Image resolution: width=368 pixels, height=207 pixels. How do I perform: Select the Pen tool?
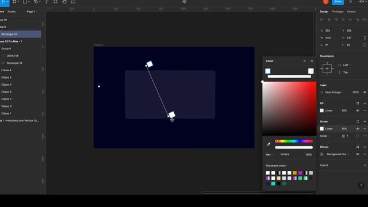[x=36, y=2]
